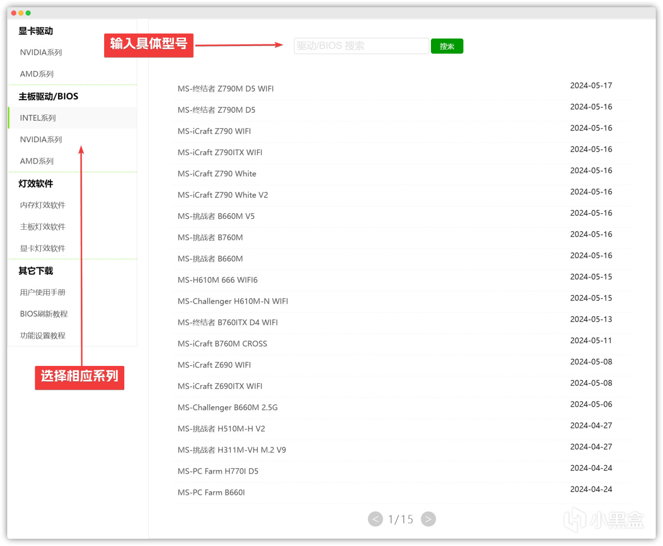
Task: Click the 灯效软件 section heading
Action: pyautogui.click(x=36, y=184)
